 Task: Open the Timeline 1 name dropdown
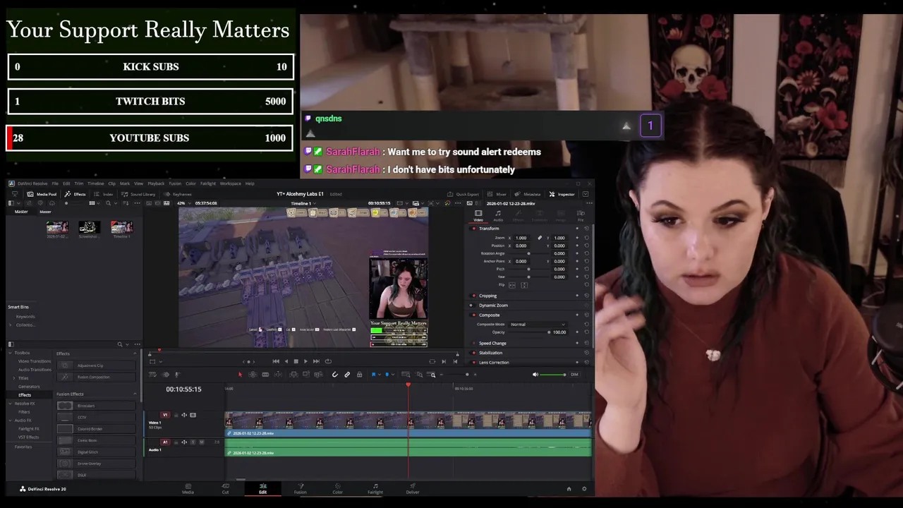(x=303, y=203)
